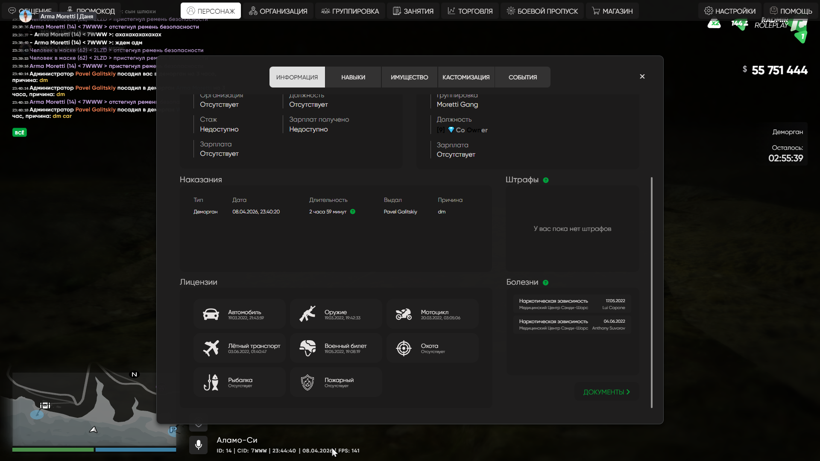Click the Охота crosshair license icon
Image resolution: width=820 pixels, height=461 pixels.
[x=404, y=348]
